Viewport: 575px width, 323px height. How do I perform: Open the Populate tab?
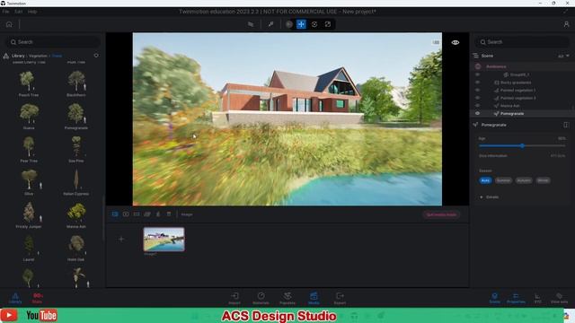pos(287,298)
